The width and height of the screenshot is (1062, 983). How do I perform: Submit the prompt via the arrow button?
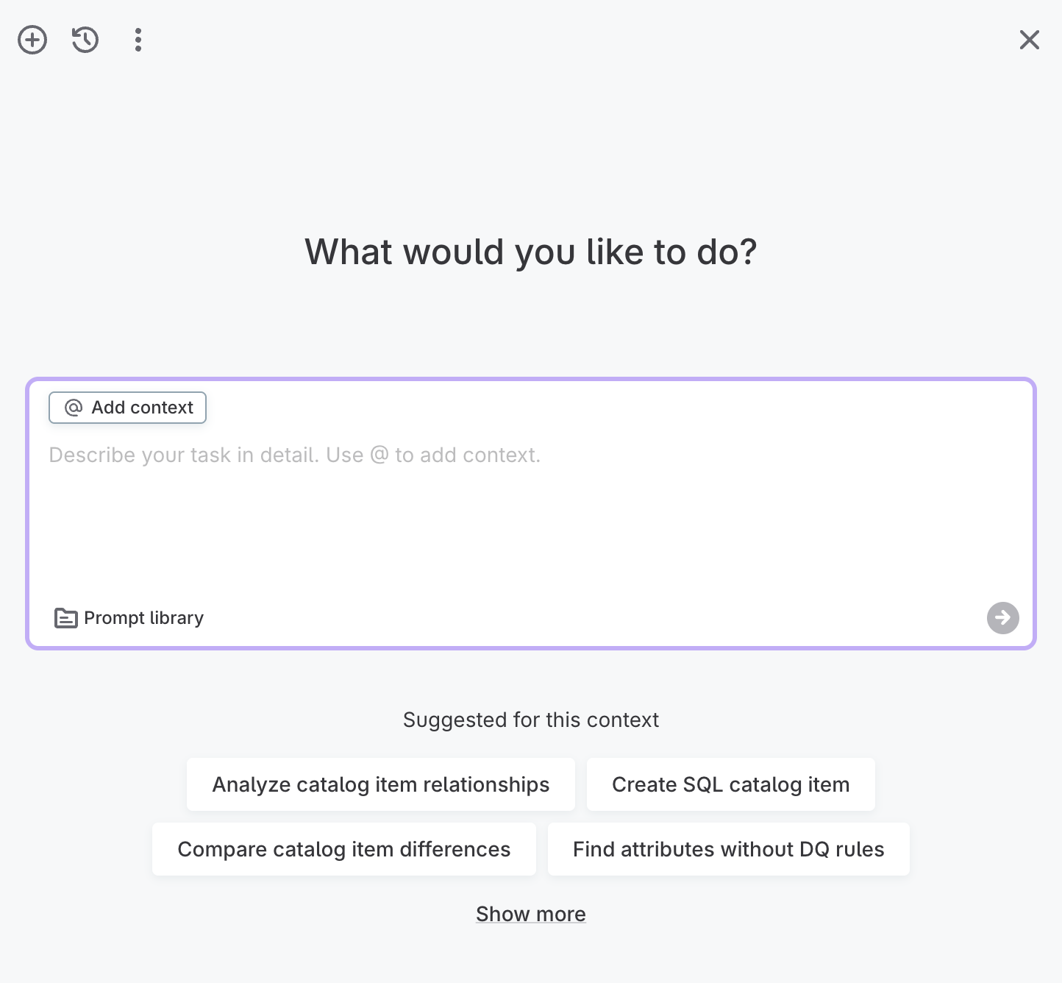click(x=1002, y=618)
